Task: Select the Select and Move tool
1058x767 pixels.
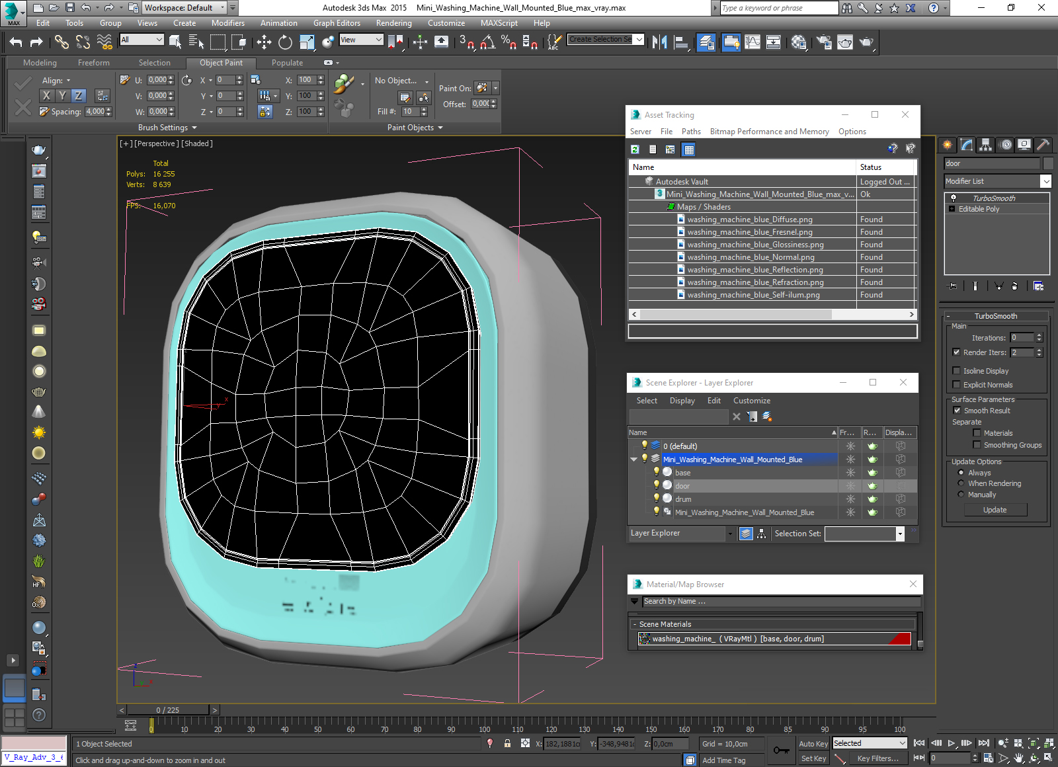Action: (264, 42)
